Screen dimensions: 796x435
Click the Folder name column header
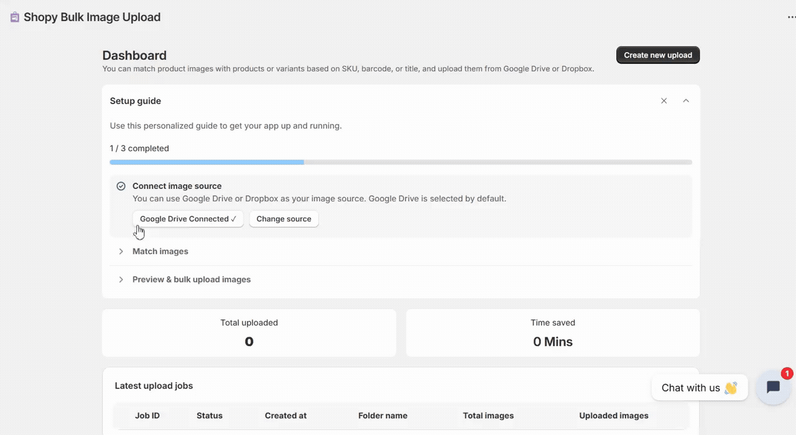pyautogui.click(x=382, y=416)
